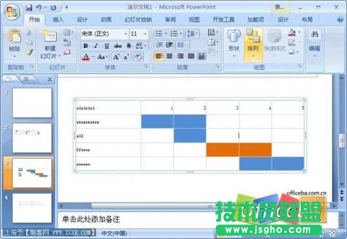Open the first 设计 (Design) ribbon tab
This screenshot has width=347, height=239.
(82, 20)
